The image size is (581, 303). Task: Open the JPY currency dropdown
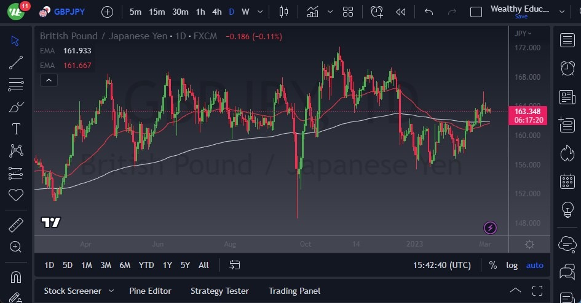[523, 33]
